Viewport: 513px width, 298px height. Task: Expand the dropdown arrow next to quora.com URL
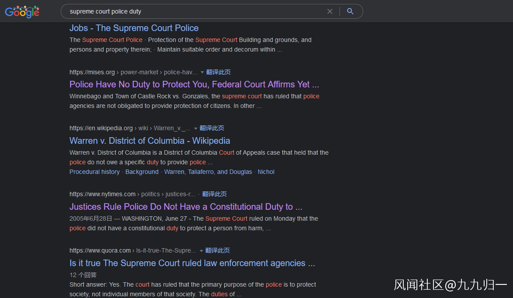click(x=201, y=251)
